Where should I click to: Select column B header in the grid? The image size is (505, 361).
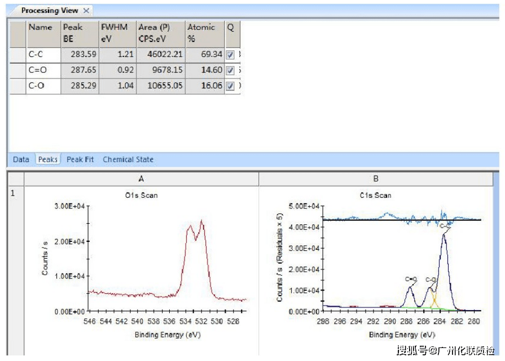376,179
